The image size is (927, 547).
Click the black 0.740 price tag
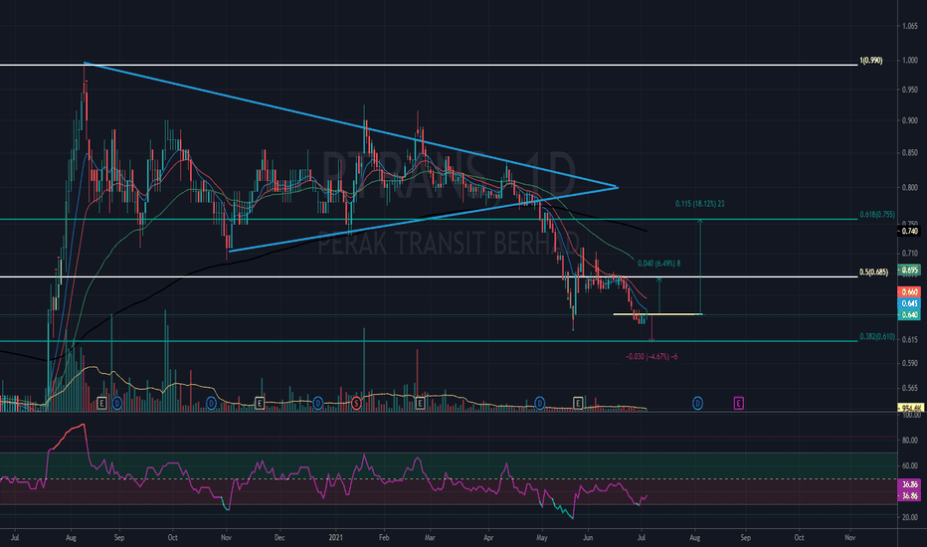(909, 231)
